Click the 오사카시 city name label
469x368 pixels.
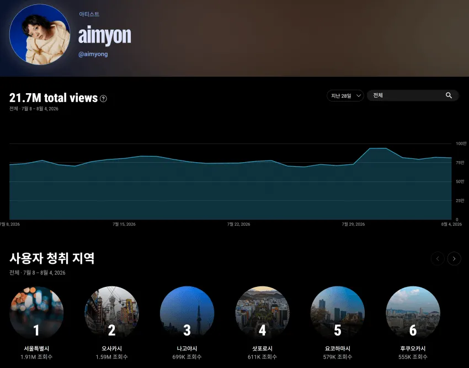pyautogui.click(x=112, y=349)
